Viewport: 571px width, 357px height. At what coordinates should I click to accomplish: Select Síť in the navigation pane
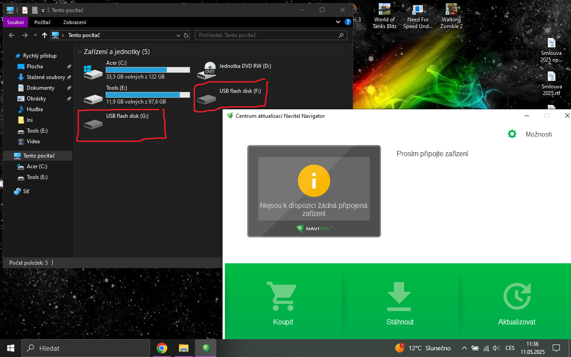(x=26, y=191)
